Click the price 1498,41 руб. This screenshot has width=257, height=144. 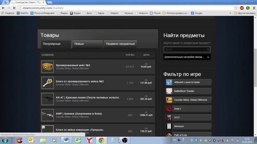point(146,115)
